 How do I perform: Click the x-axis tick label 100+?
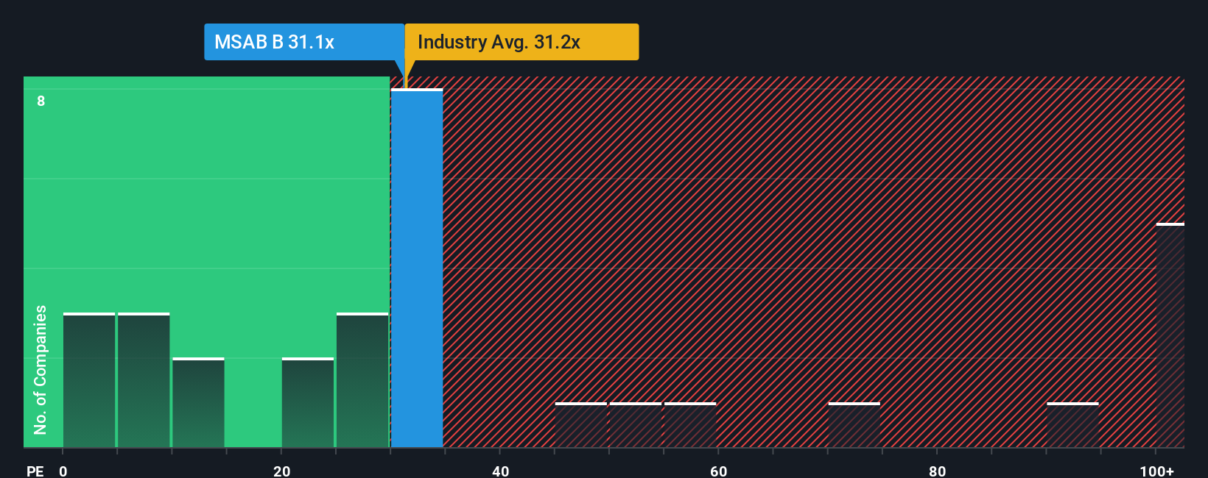(1157, 471)
